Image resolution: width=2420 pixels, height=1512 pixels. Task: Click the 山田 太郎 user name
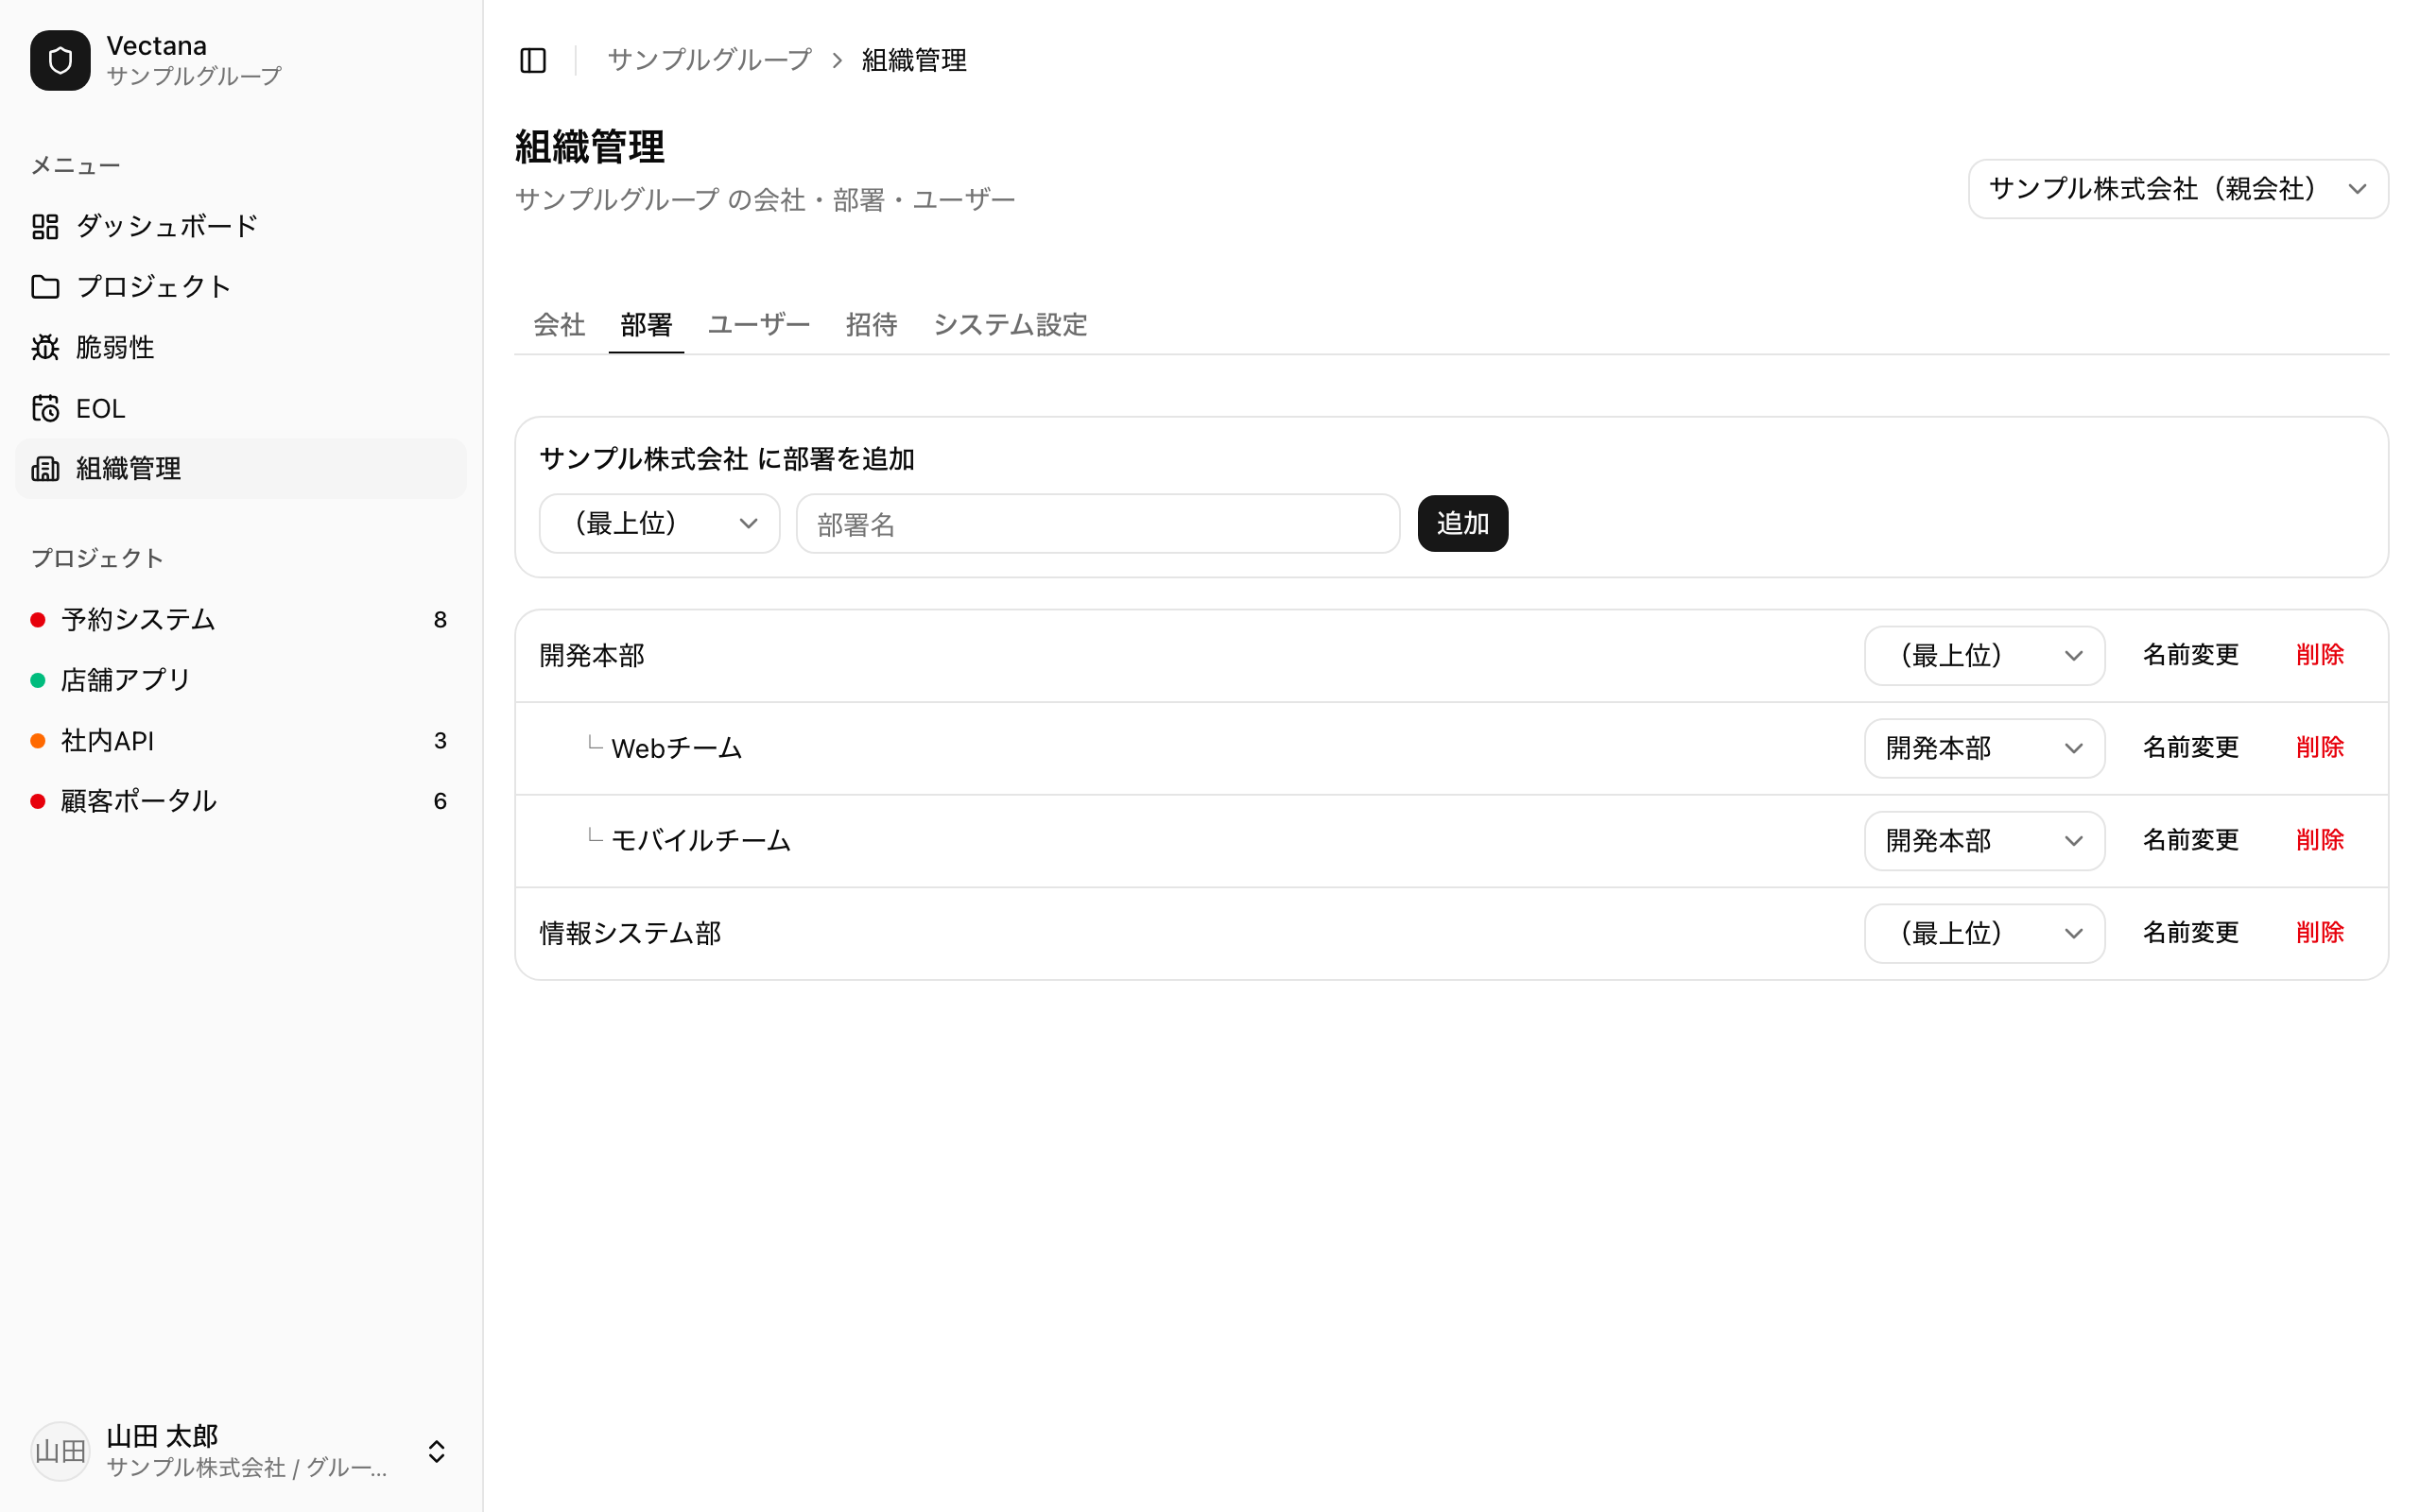pos(162,1436)
